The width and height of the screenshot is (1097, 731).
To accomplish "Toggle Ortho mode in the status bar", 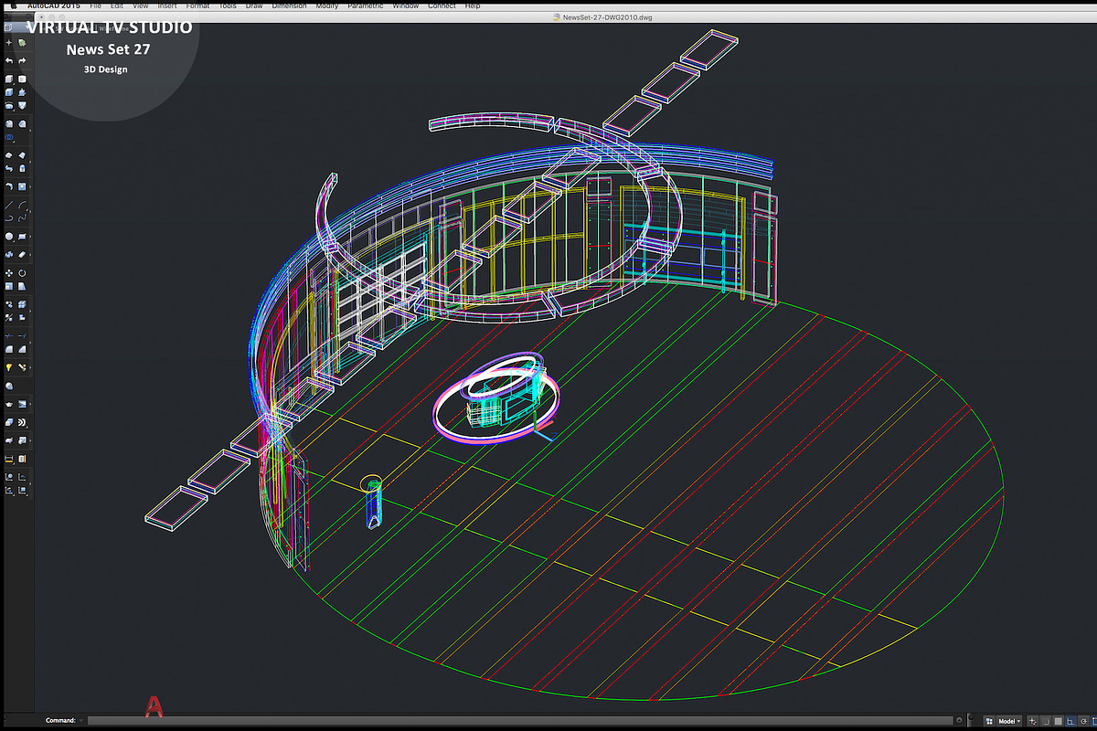I will (1070, 721).
